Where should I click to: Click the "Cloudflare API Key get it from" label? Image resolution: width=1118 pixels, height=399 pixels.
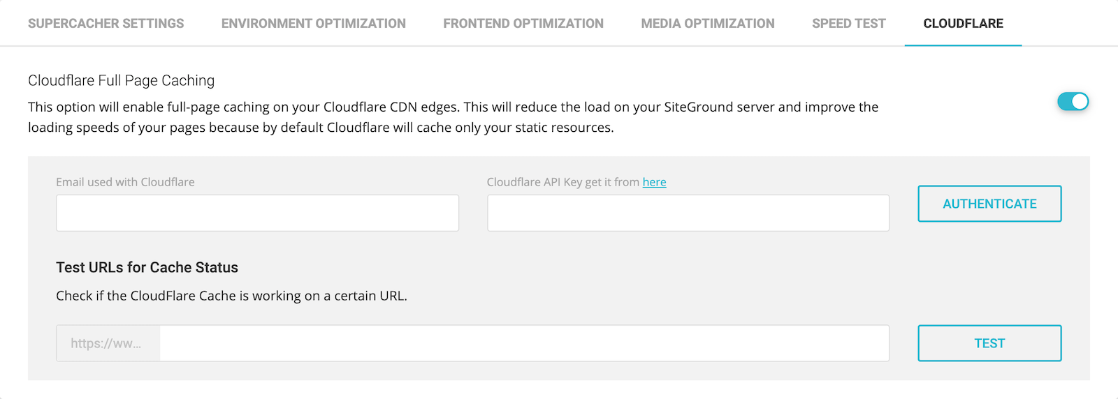click(x=562, y=182)
